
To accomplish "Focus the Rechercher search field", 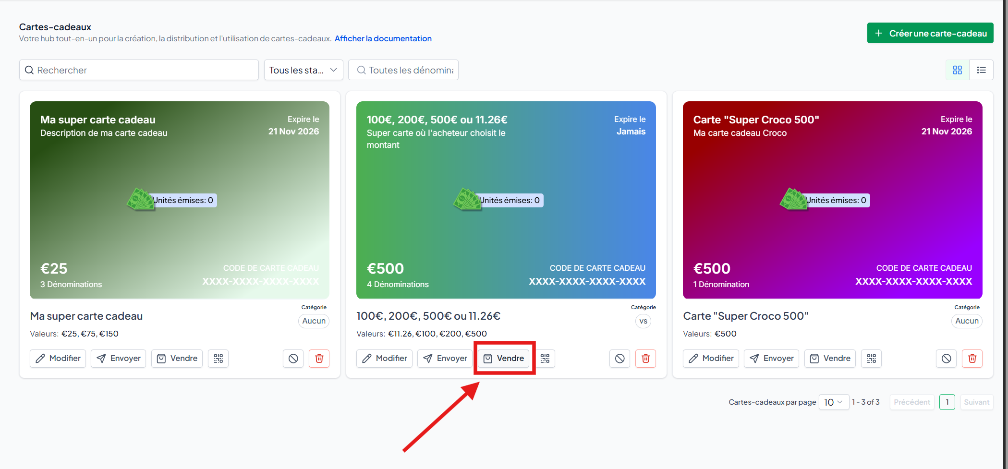I will coord(139,70).
